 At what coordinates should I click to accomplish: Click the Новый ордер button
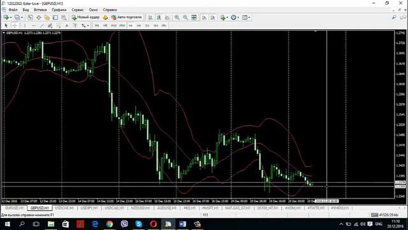[x=85, y=17]
